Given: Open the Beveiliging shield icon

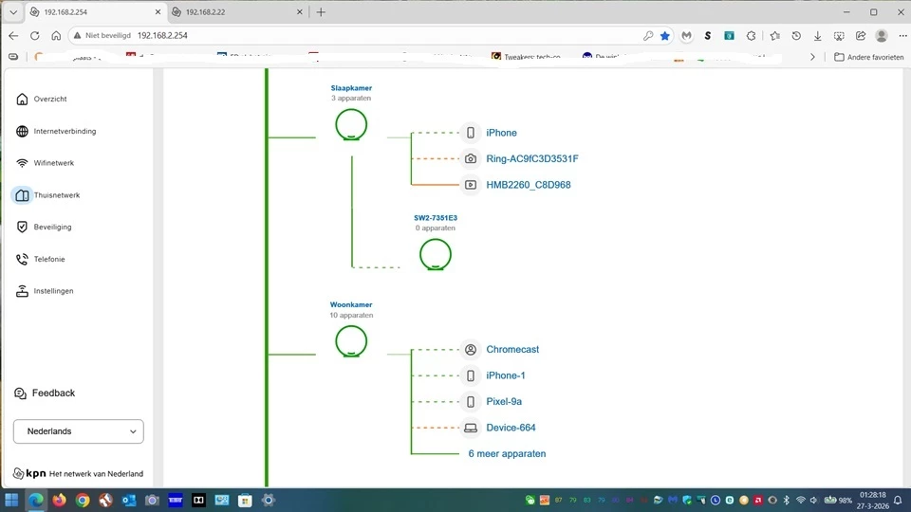Looking at the screenshot, I should point(22,227).
